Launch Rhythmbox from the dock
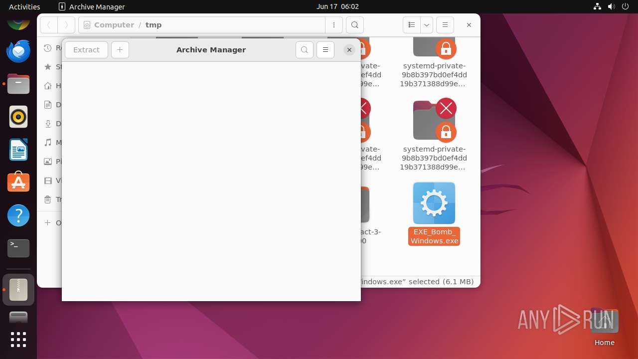 point(18,117)
